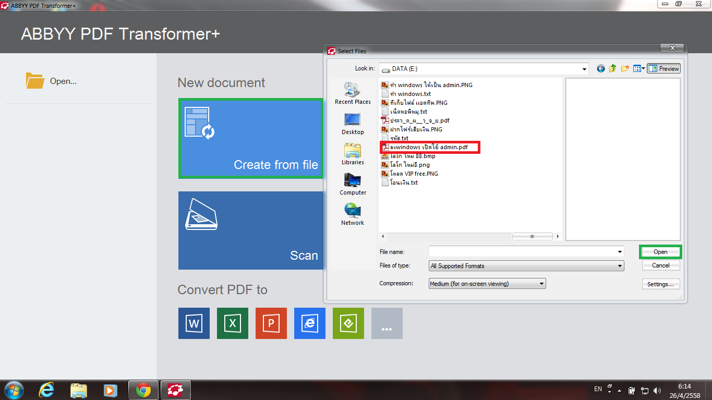Go to Desktop in dialog sidebar
Viewport: 712px width, 400px height.
click(x=353, y=124)
